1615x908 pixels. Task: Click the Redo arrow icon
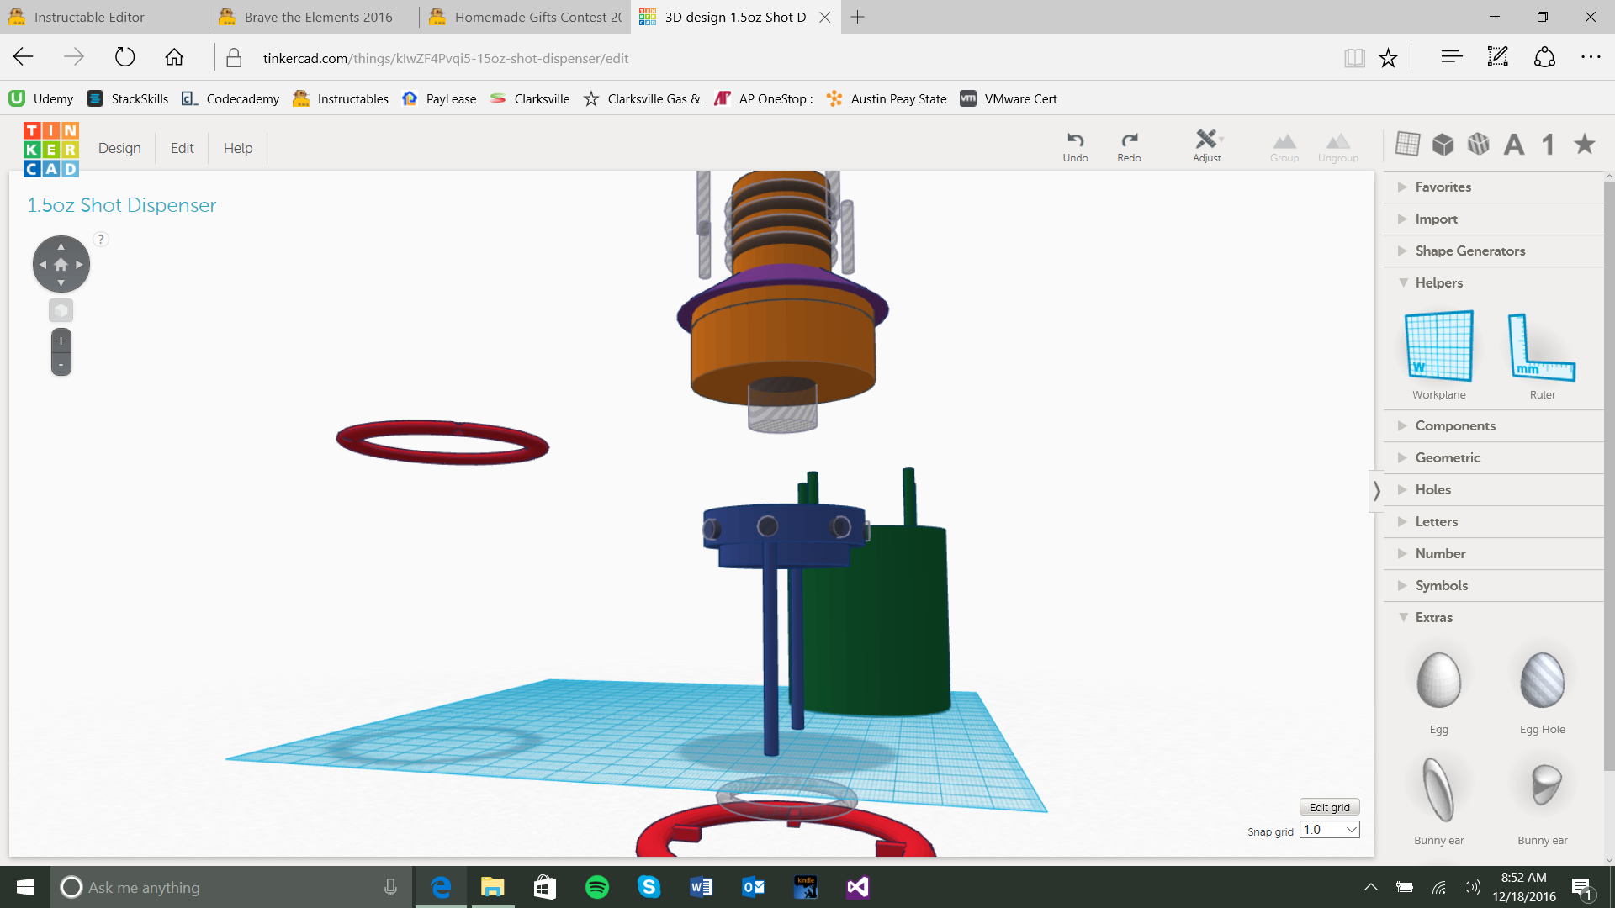click(1129, 140)
